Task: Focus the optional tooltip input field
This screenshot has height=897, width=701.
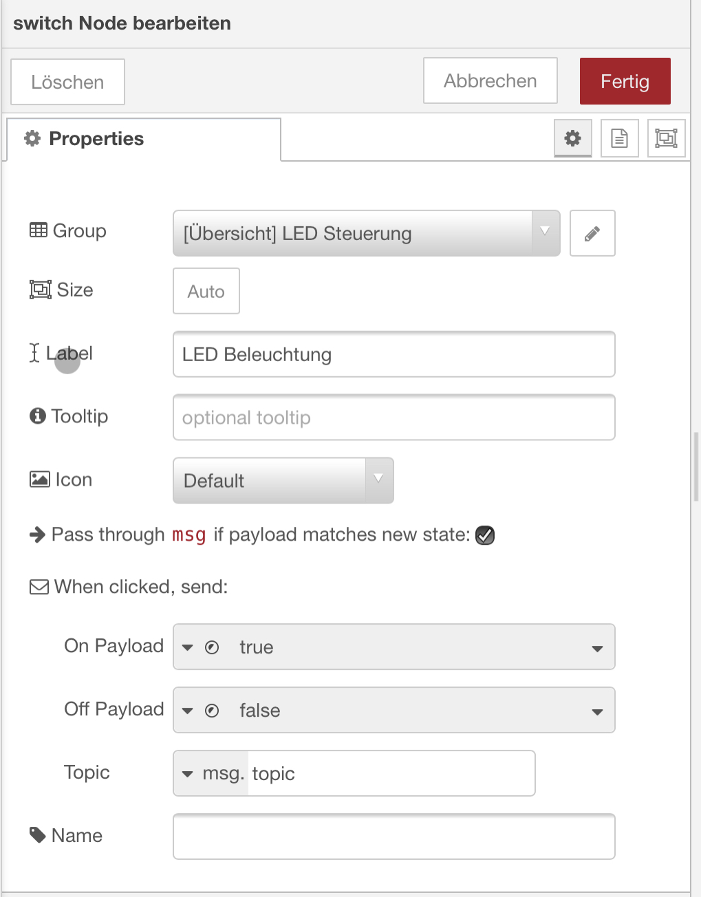Action: 393,418
